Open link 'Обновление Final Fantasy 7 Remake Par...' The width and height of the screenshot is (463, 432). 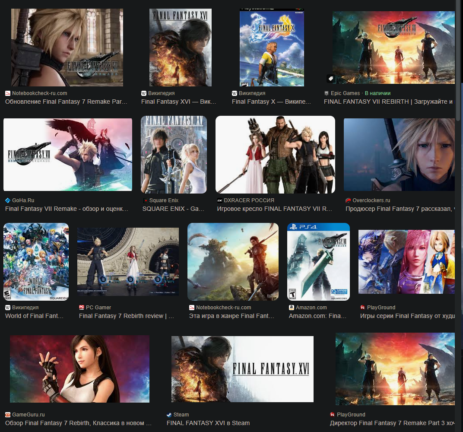[66, 102]
